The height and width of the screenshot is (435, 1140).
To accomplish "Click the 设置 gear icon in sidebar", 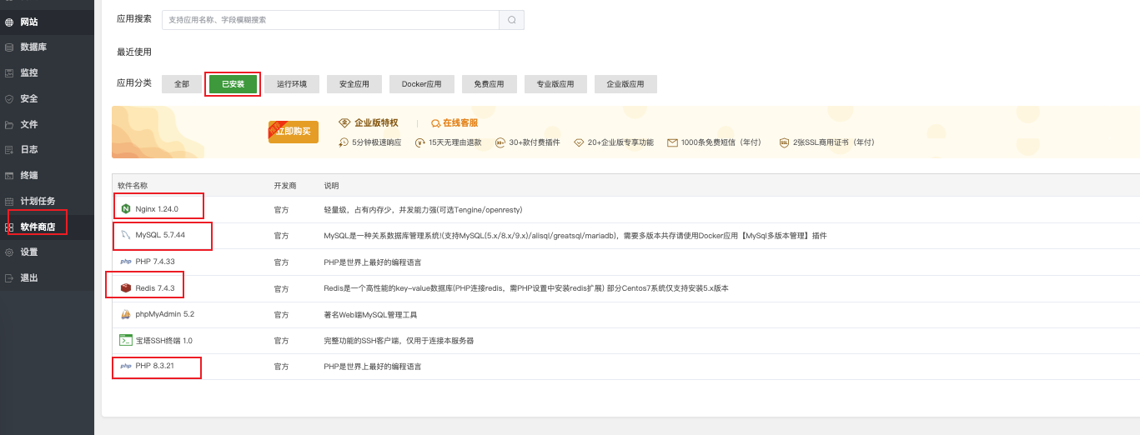I will [x=9, y=252].
